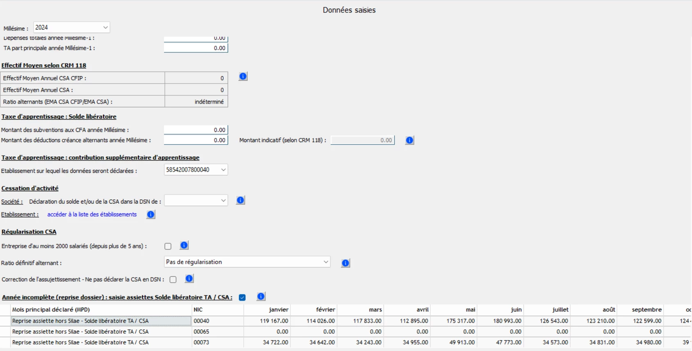Click cell 49 913.00 in row 00073
The height and width of the screenshot is (351, 692).
(x=454, y=342)
